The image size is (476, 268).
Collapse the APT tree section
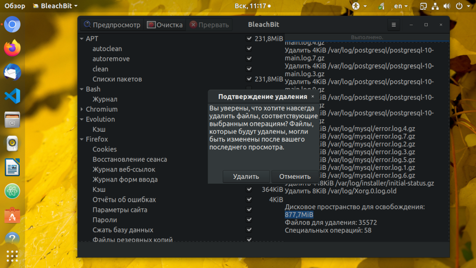click(82, 39)
